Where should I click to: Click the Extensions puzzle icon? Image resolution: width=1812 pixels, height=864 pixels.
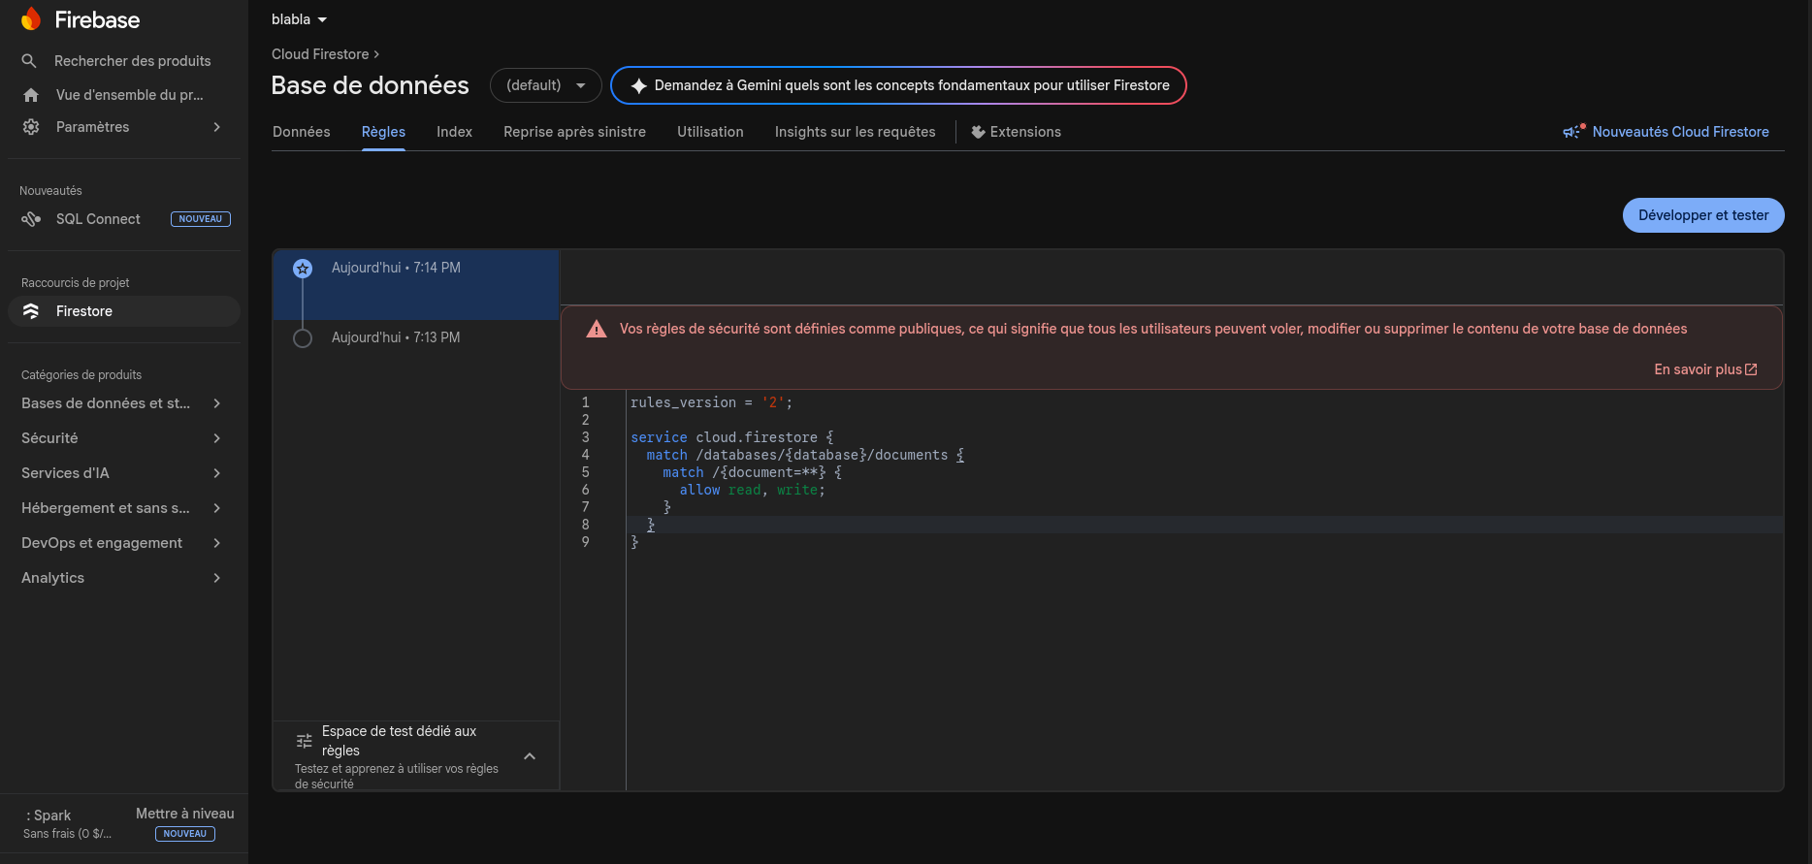point(978,132)
